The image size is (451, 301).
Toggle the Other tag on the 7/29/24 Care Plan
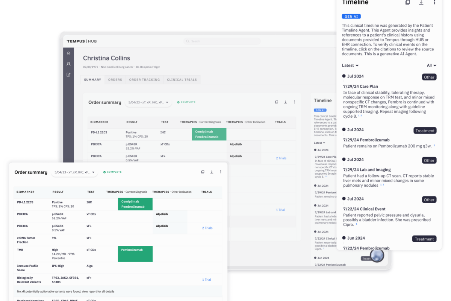429,77
